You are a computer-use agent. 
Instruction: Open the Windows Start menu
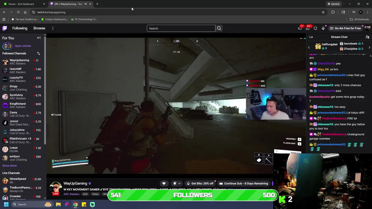point(6,204)
